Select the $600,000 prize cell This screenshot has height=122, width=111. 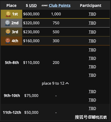tap(31, 14)
